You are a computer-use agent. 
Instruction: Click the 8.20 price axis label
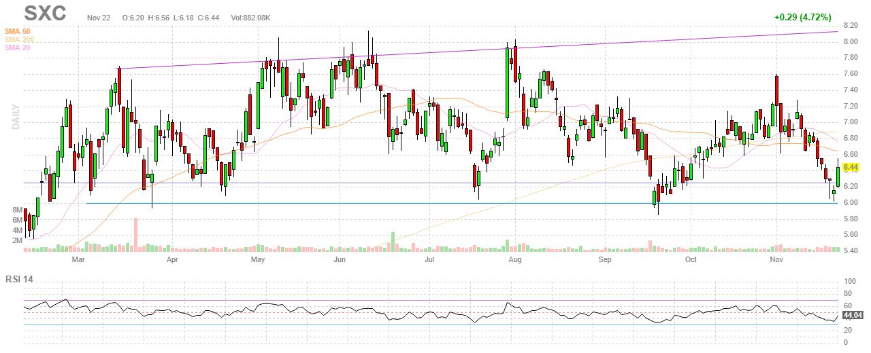point(850,26)
